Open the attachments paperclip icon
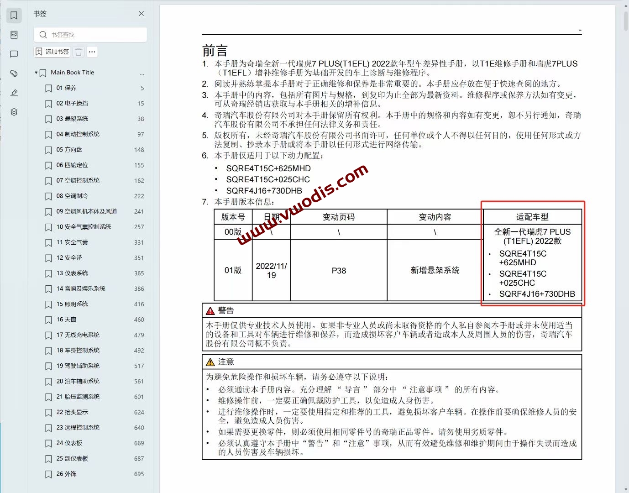Viewport: 629px width, 493px height. click(x=14, y=73)
